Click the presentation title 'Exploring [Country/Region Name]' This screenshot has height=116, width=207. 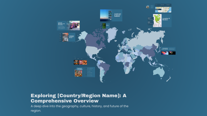(x=79, y=98)
